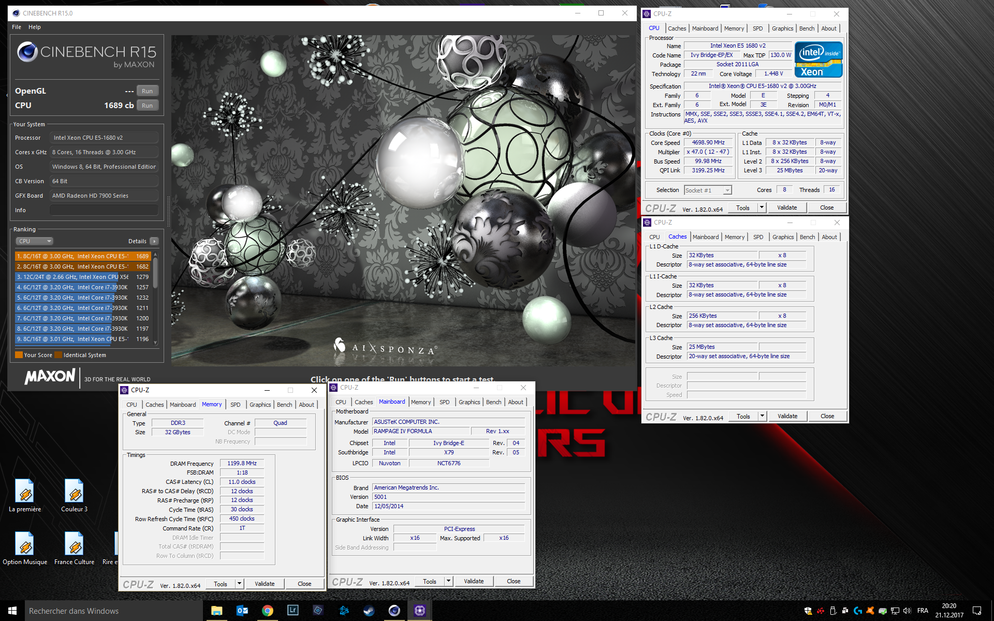
Task: Open the Socket #1 selection dropdown
Action: tap(708, 190)
